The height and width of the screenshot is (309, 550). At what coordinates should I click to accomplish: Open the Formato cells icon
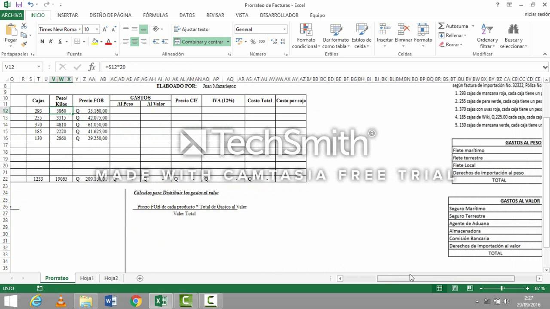pos(423,29)
